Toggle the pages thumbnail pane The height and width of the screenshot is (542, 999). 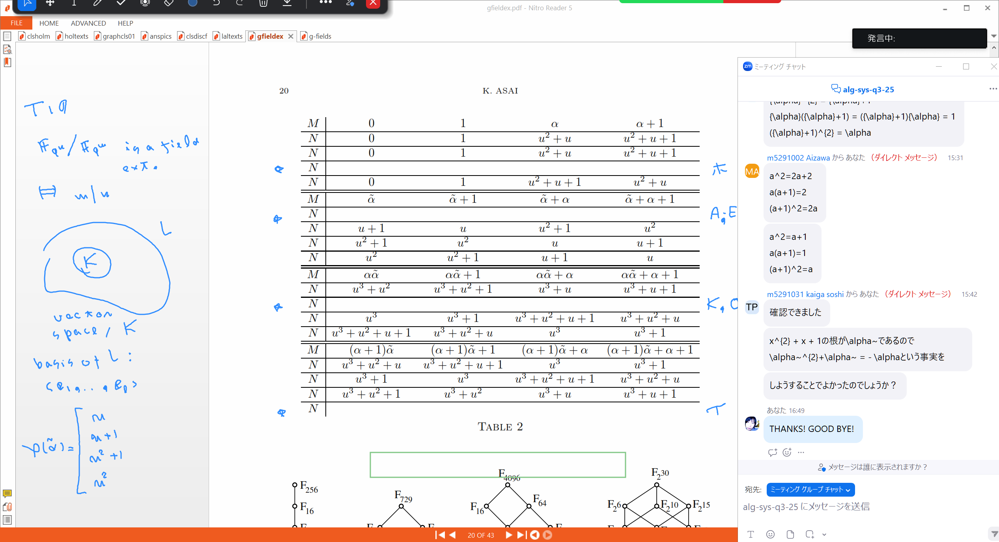[7, 36]
